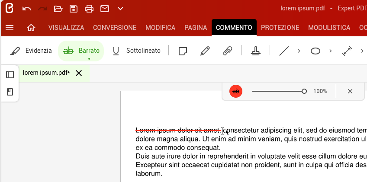Viewport: 367px width, 182px height.
Task: Toggle the Barrato strikethrough tool
Action: point(81,51)
